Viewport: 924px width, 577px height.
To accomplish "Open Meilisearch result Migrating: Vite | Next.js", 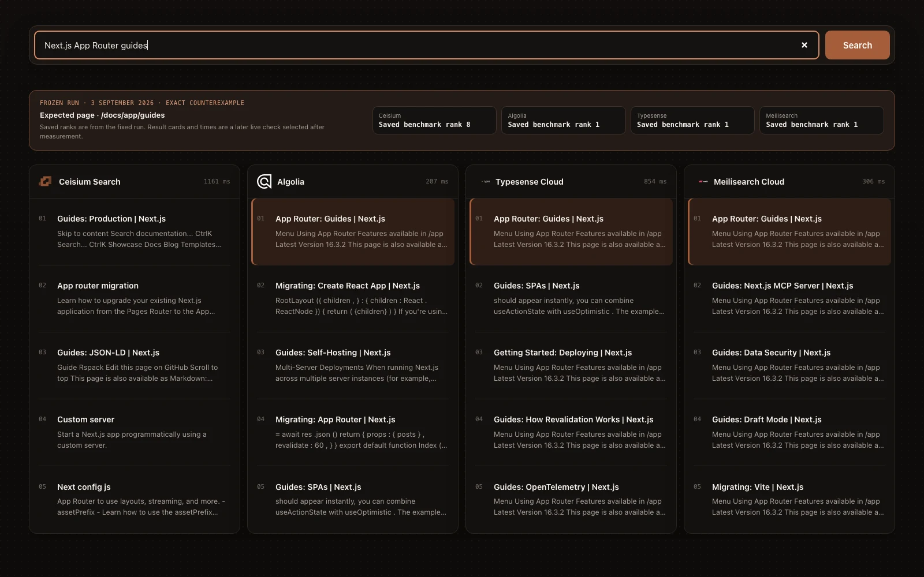I will pos(789,500).
